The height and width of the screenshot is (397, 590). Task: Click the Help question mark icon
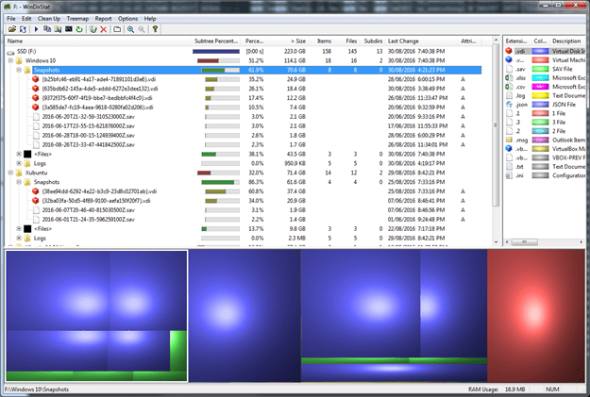[155, 29]
